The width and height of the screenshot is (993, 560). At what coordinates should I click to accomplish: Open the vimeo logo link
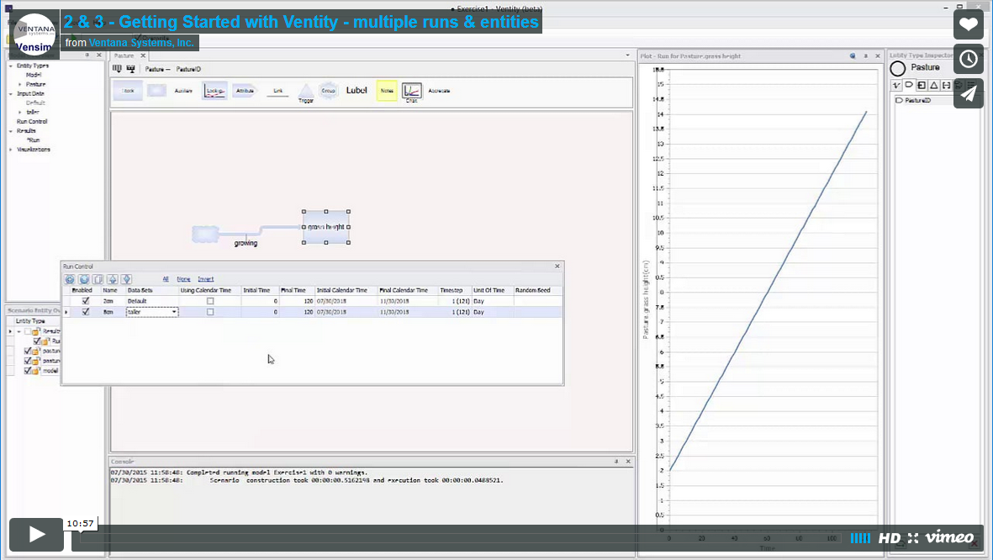pyautogui.click(x=949, y=537)
